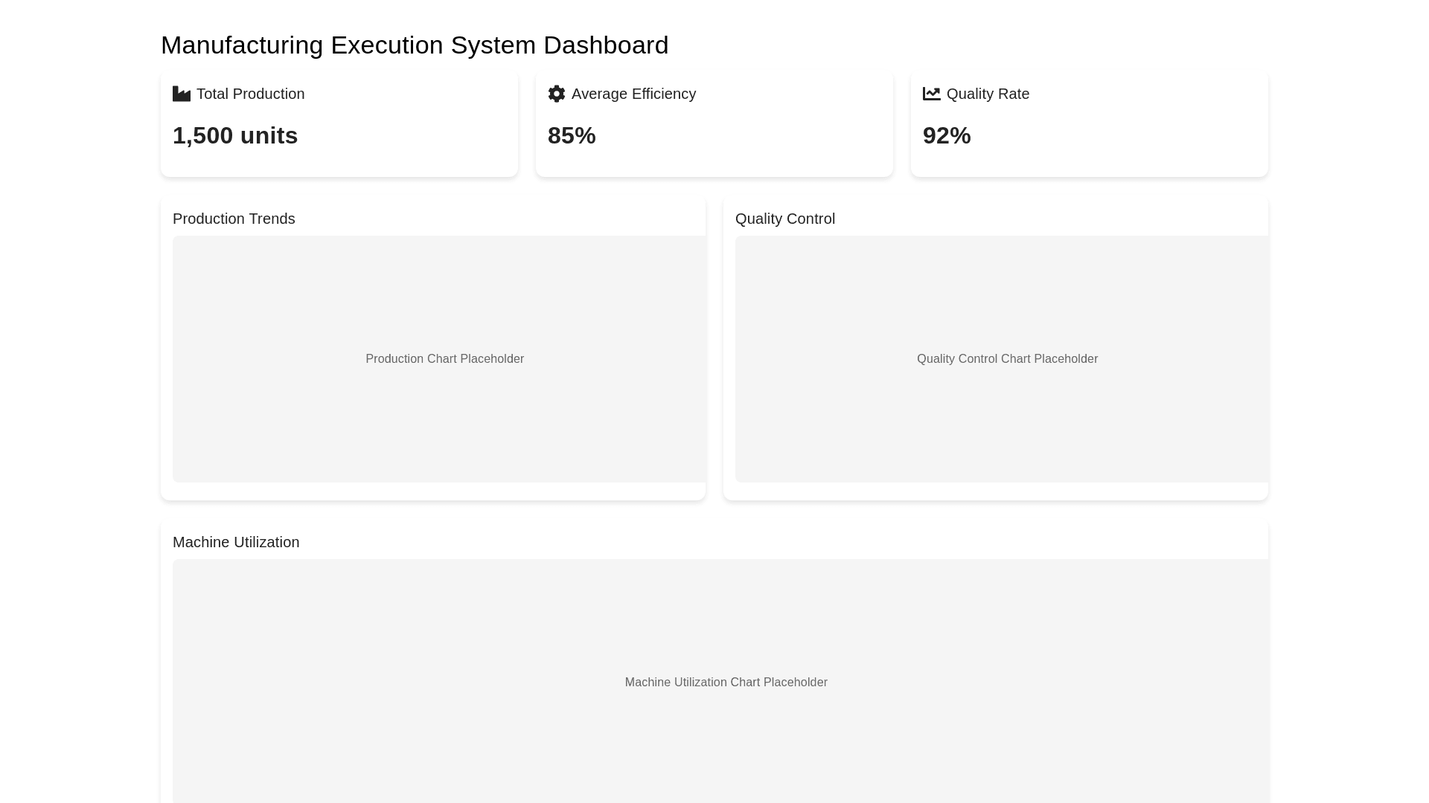Click the Production Chart Placeholder text
This screenshot has width=1429, height=803.
(444, 359)
